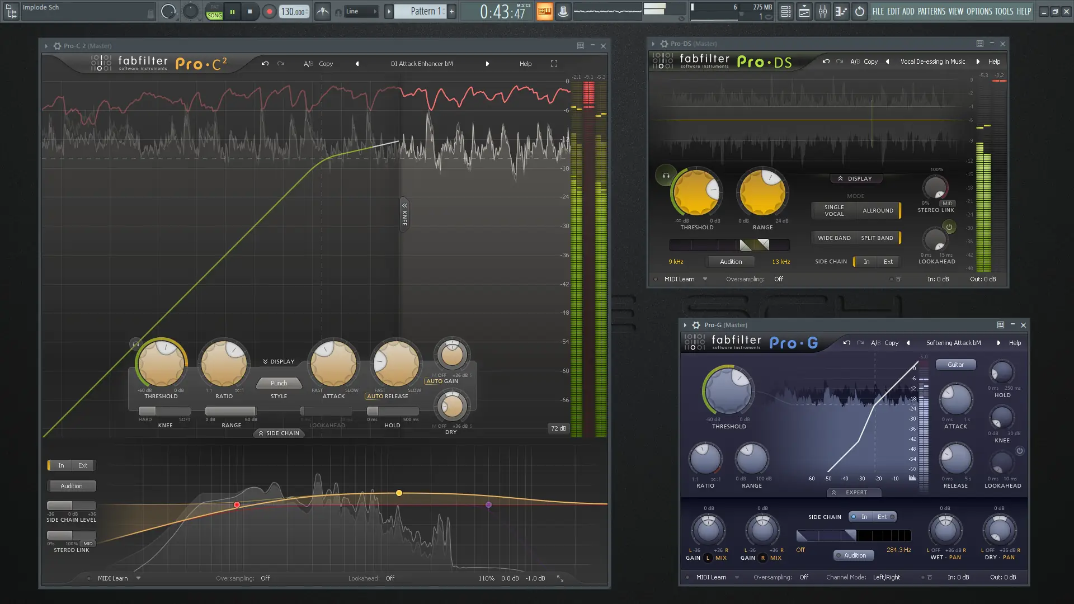
Task: Select Split Band mode in Pro-DS
Action: click(x=877, y=238)
